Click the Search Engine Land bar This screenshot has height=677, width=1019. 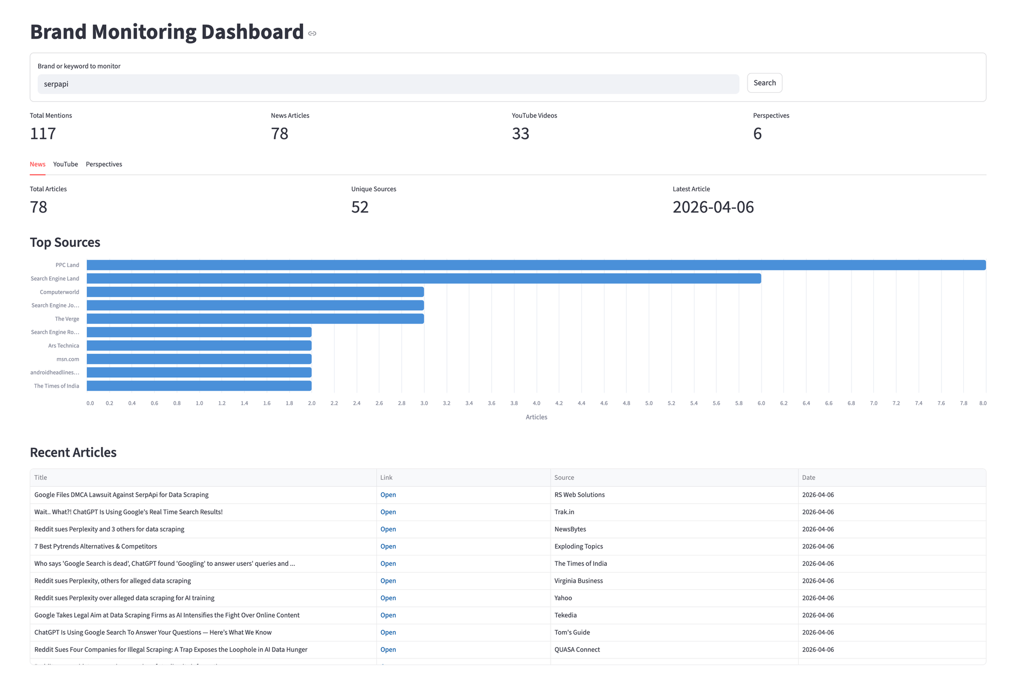tap(424, 279)
